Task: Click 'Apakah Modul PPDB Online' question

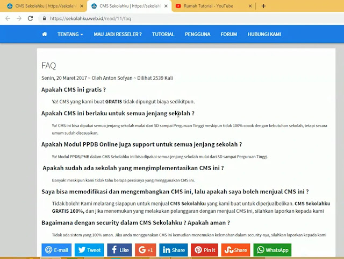Action: tap(141, 144)
